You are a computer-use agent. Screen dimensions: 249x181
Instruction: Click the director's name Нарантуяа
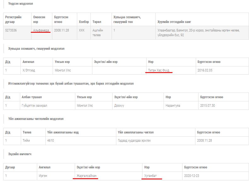coord(173,105)
